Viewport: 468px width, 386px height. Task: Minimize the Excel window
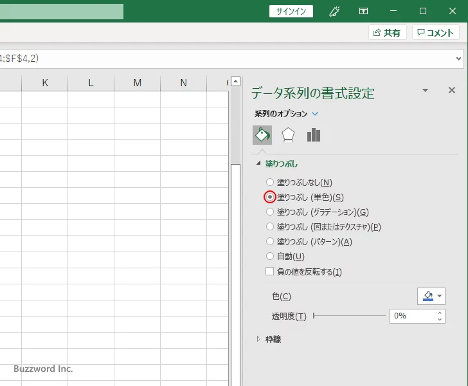tap(393, 12)
